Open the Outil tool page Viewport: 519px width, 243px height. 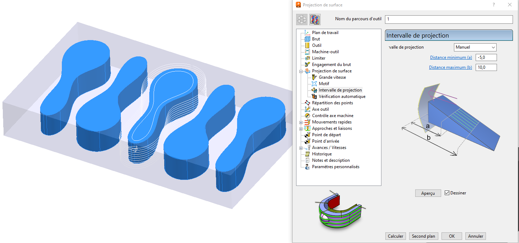point(316,45)
